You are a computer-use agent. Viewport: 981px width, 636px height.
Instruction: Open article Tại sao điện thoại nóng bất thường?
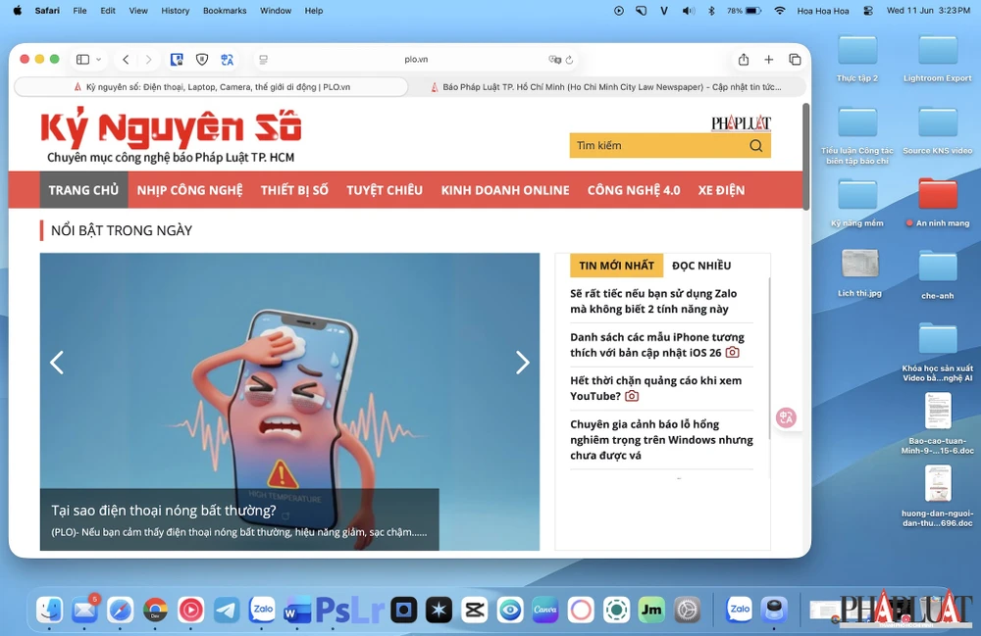(164, 511)
